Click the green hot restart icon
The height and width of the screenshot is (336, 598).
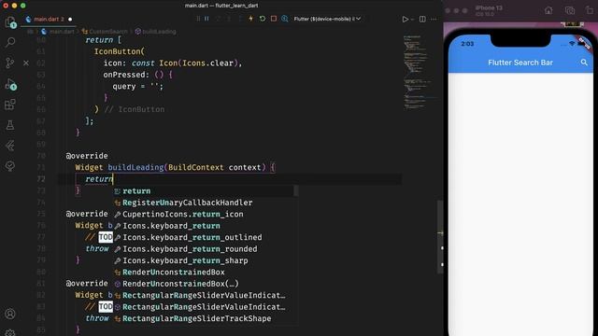pyautogui.click(x=263, y=19)
